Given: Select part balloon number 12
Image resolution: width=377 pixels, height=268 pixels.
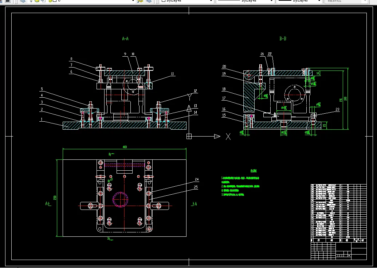Looking at the screenshot, I should [195, 91].
